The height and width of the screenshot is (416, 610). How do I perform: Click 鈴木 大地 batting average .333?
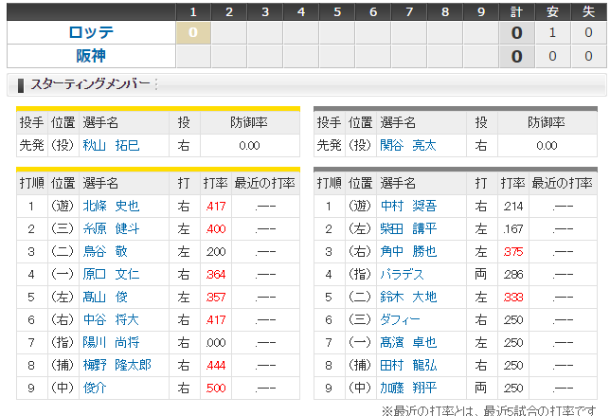click(513, 297)
